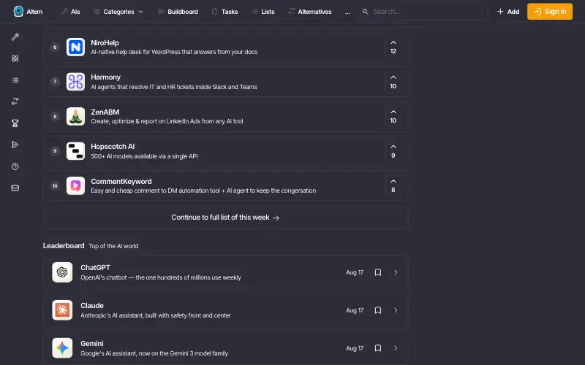Expand the Categories dropdown

(x=118, y=12)
